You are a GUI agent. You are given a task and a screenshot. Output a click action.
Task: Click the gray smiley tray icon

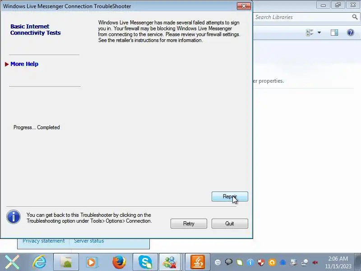point(218,262)
